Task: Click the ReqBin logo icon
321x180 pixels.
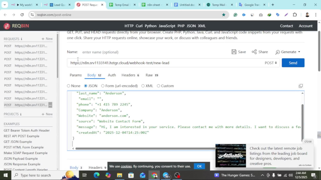Action: (7, 26)
